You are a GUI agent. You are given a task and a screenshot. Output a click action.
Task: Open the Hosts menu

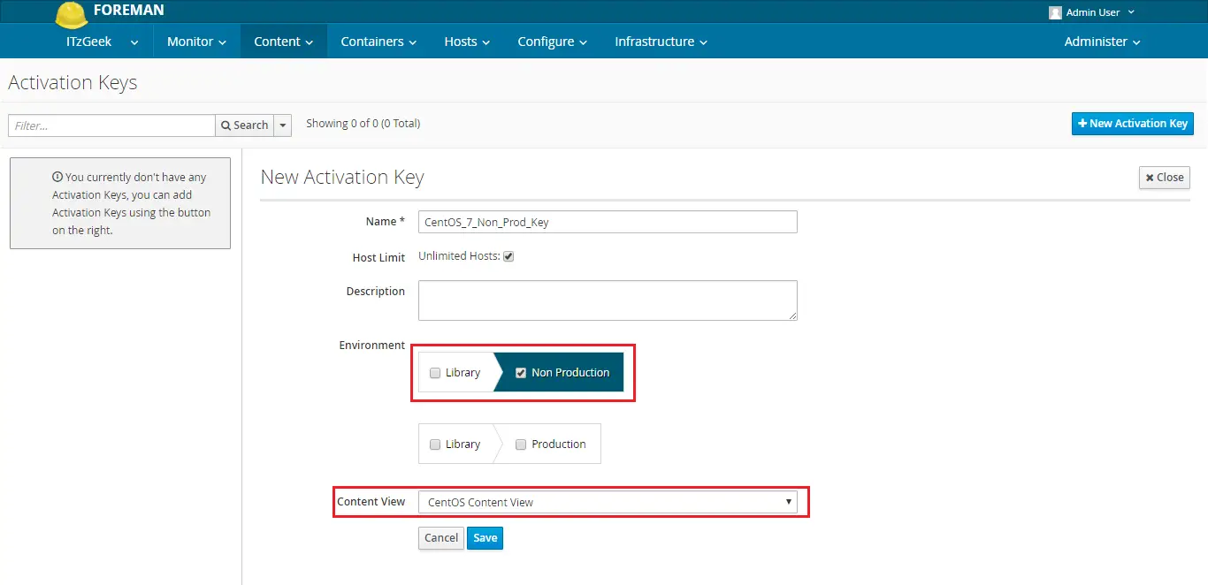pyautogui.click(x=466, y=42)
